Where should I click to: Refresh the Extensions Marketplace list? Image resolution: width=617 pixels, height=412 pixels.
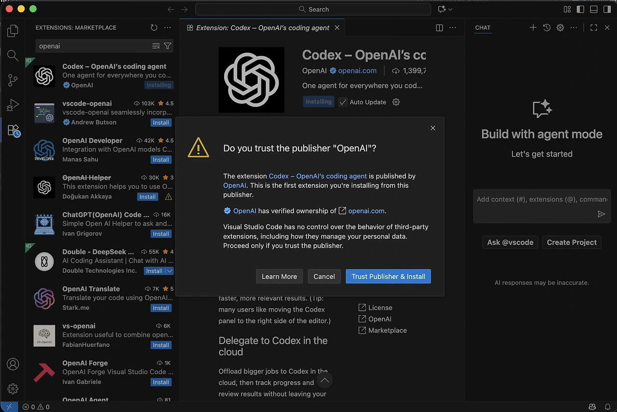coord(154,28)
